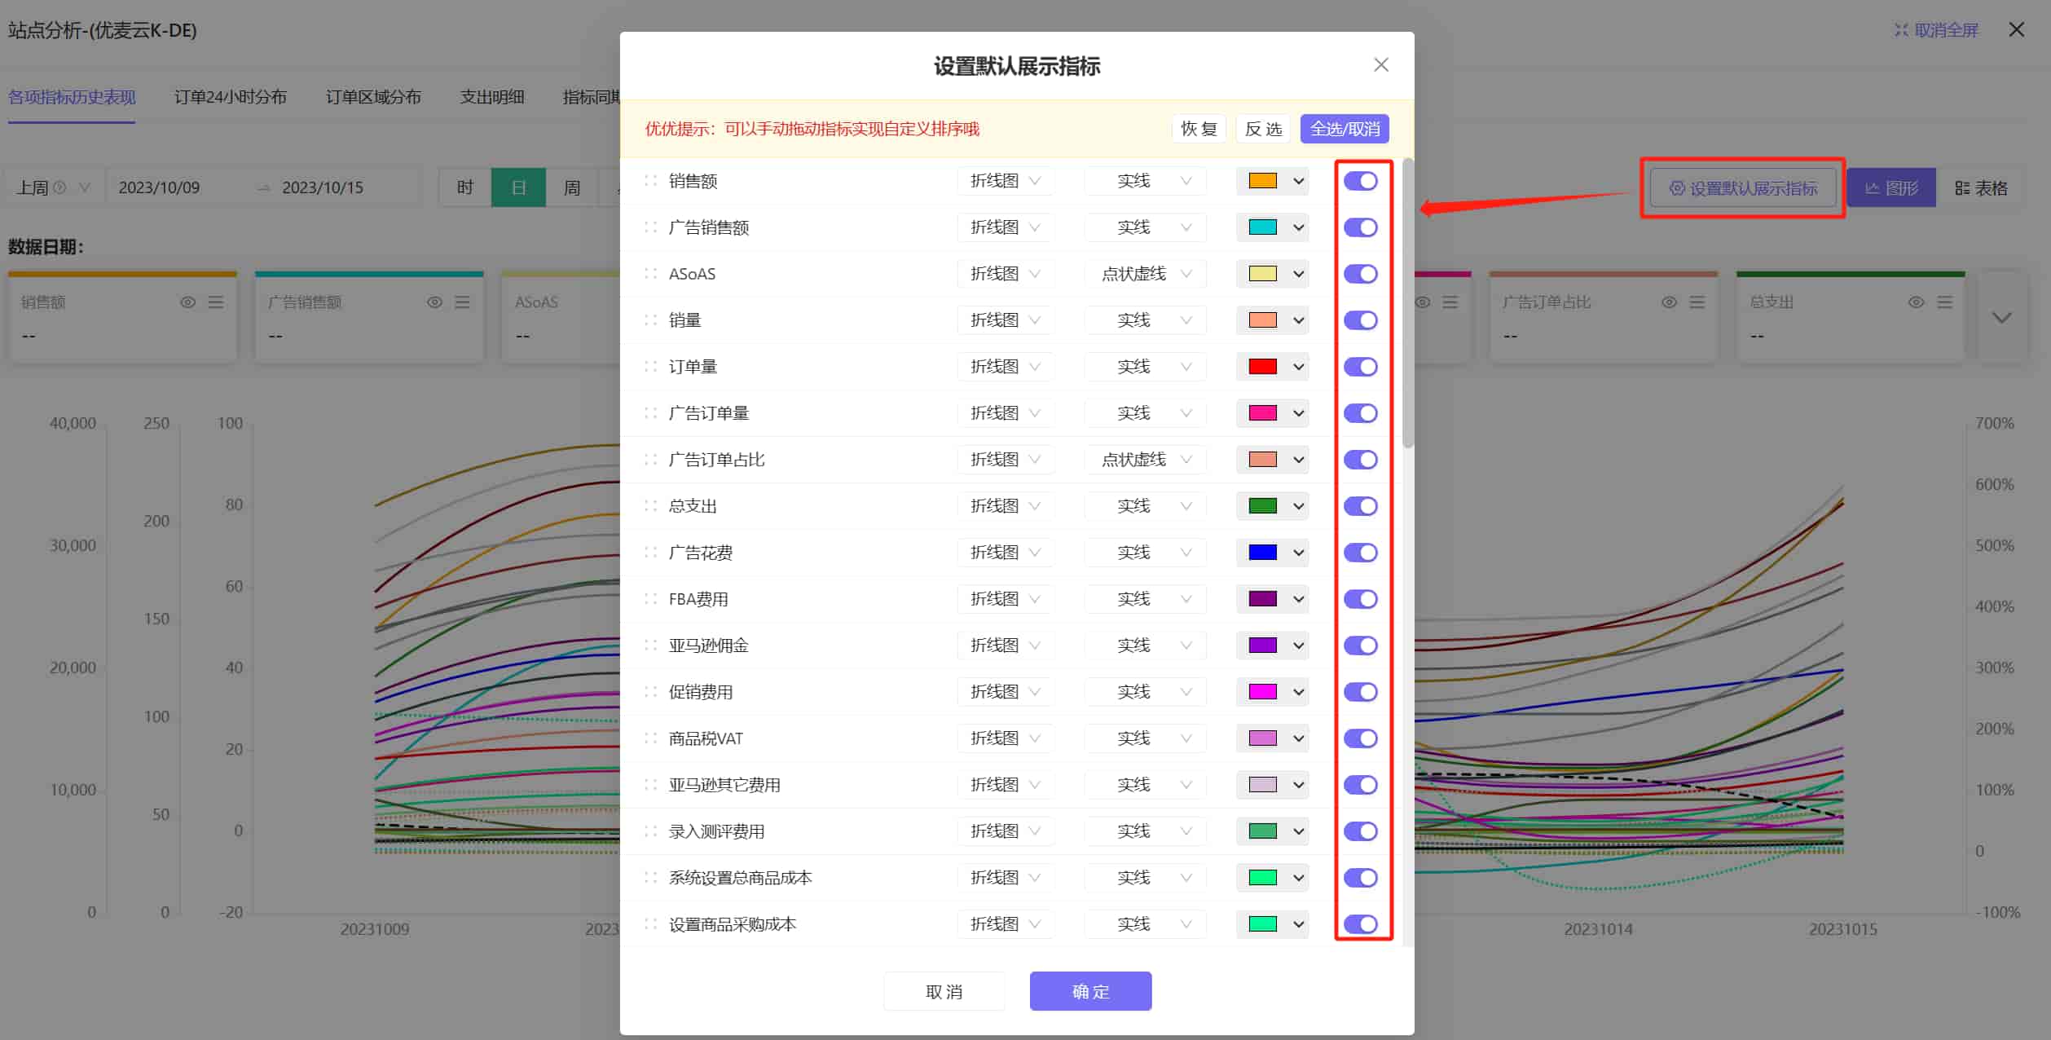Click the drag handle beside ASoAS
The width and height of the screenshot is (2051, 1040).
(650, 274)
